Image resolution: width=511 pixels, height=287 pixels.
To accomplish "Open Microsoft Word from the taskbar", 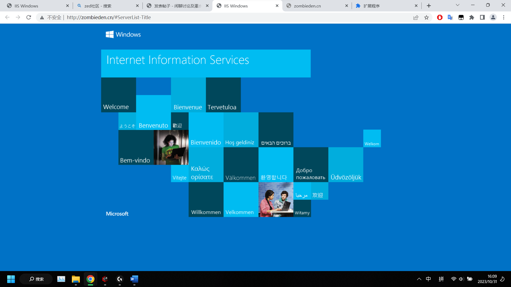I will click(134, 279).
